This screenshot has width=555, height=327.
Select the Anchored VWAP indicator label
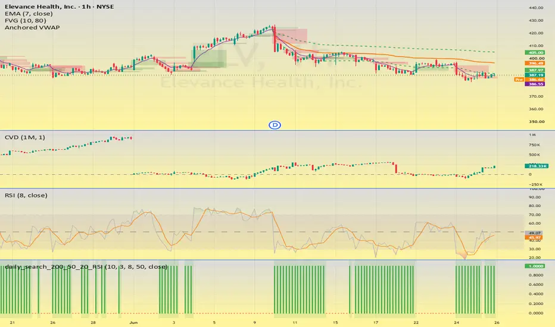point(32,27)
